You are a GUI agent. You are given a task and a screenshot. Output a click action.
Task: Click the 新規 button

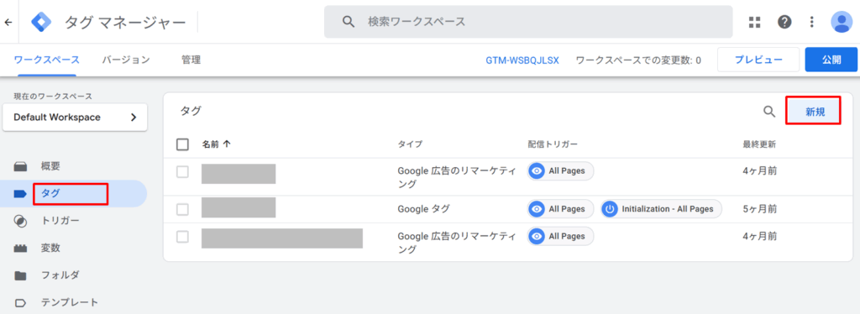(814, 112)
